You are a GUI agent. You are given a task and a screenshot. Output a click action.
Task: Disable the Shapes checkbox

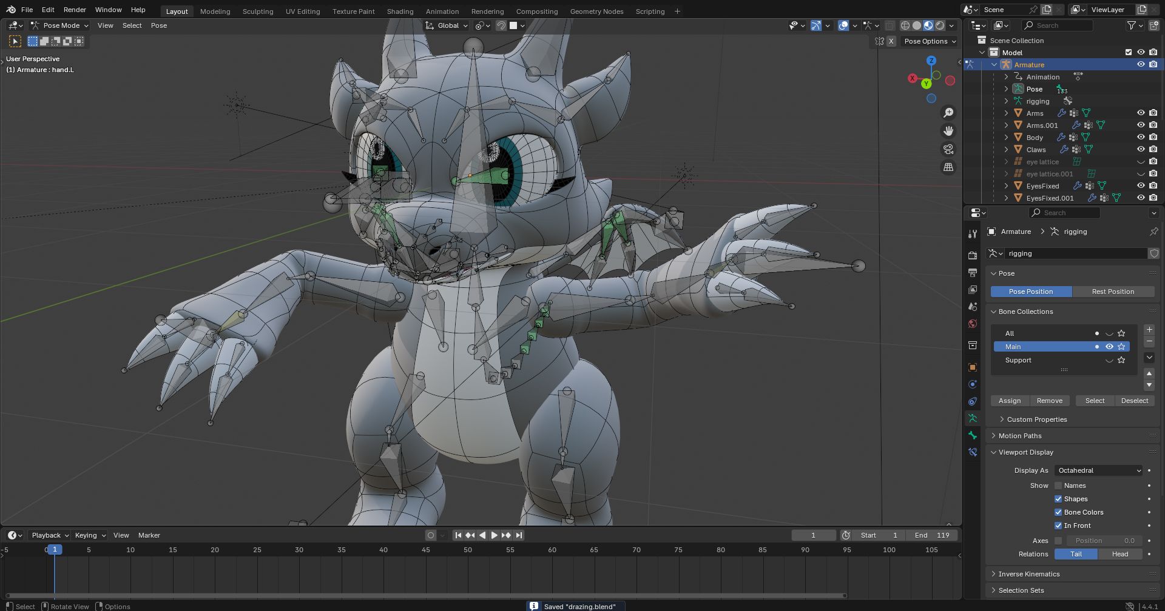tap(1058, 499)
